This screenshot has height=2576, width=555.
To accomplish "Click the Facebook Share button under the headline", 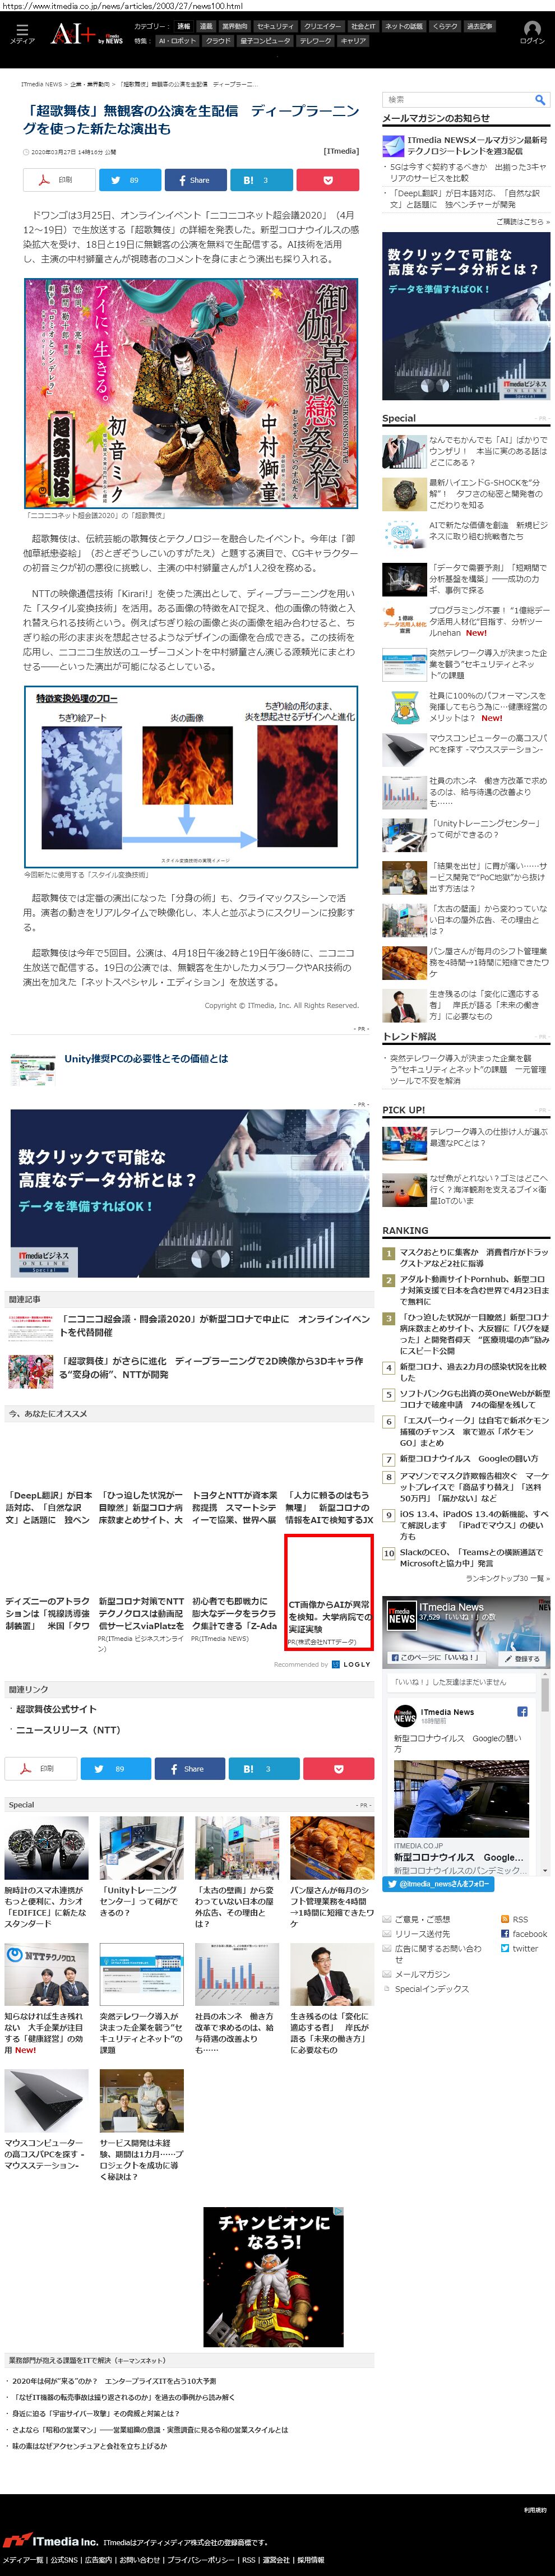I will pyautogui.click(x=195, y=180).
